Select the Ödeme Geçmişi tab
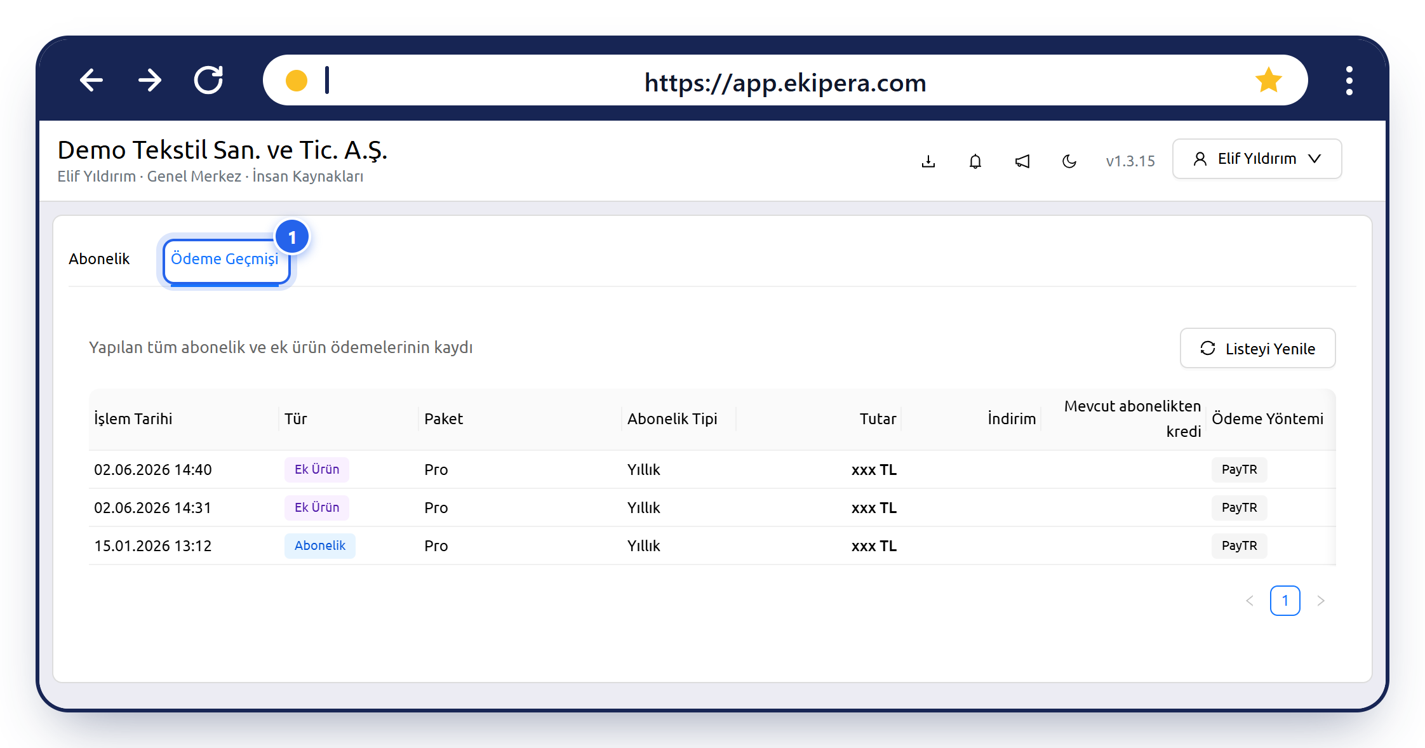 point(225,259)
